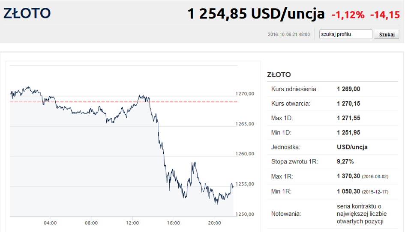Image resolution: width=405 pixels, height=232 pixels.
Task: Click the Max 1R date 2016-08-02
Action: coord(375,177)
